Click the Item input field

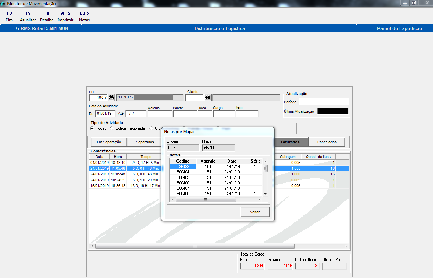coord(247,113)
